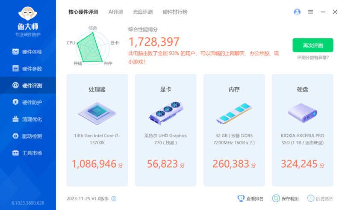
Task: Open 硬件防护 in the sidebar
Action: point(28,102)
